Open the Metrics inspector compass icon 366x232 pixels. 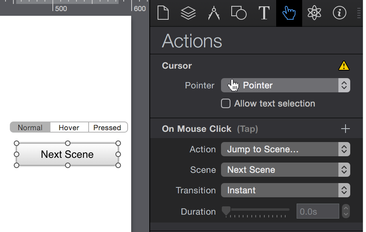tap(214, 13)
